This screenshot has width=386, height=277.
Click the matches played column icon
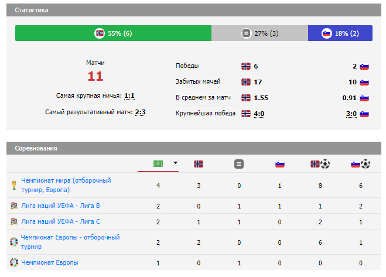[158, 163]
